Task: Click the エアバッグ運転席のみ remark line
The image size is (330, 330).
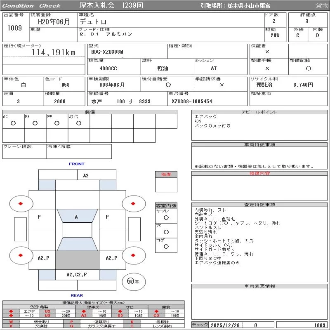Action: [x=217, y=263]
